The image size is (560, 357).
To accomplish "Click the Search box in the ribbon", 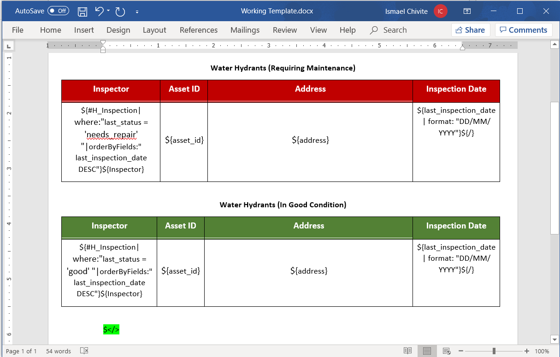I will tap(389, 30).
